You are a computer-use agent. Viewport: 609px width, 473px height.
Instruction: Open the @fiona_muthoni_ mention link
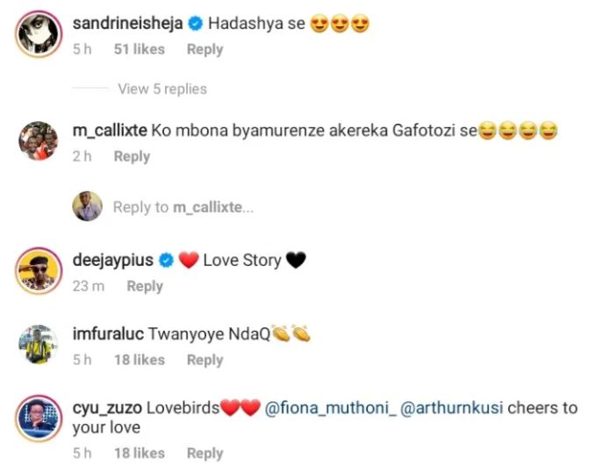(331, 408)
